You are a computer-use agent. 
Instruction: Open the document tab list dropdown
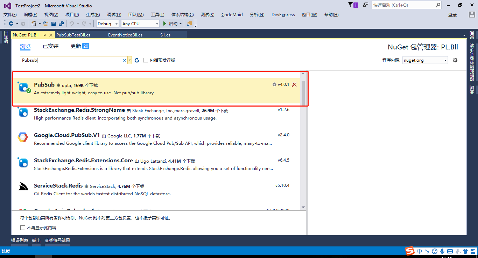coord(464,35)
